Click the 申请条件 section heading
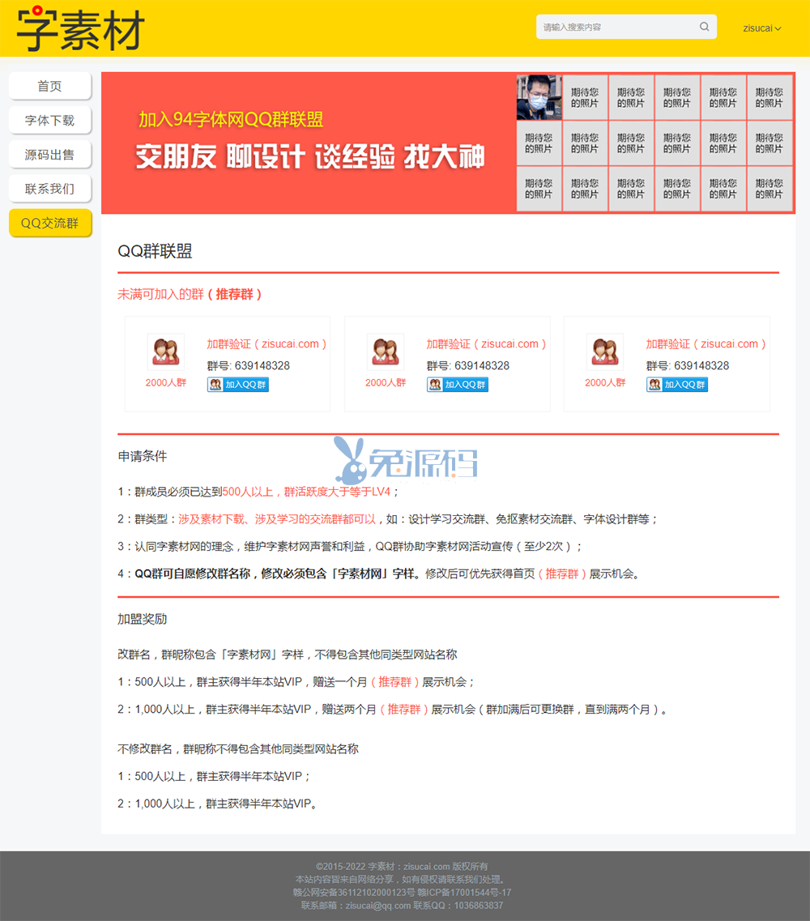810x921 pixels. [x=142, y=456]
